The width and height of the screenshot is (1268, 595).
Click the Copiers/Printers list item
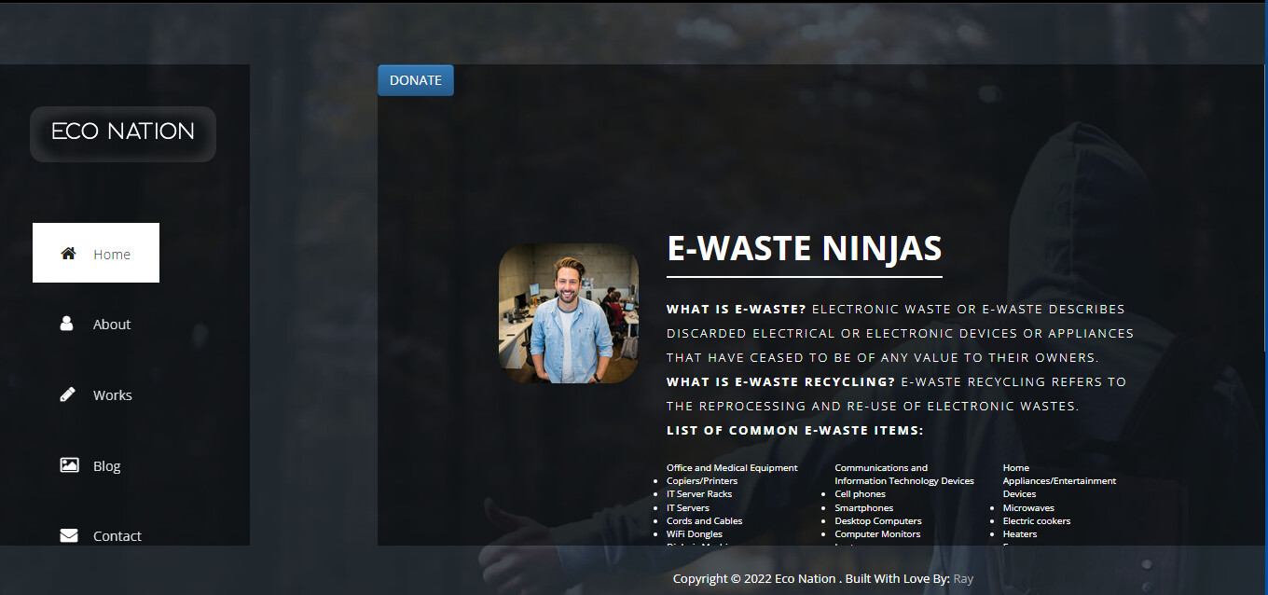click(701, 481)
